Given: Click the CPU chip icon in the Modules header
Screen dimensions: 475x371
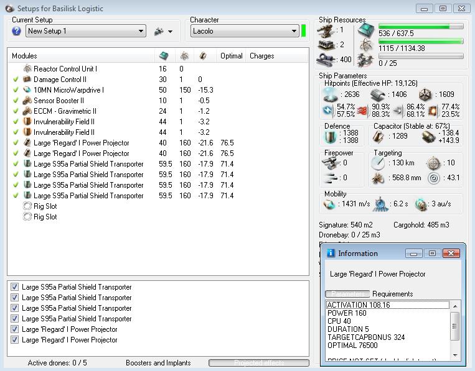Looking at the screenshot, I should (164, 56).
